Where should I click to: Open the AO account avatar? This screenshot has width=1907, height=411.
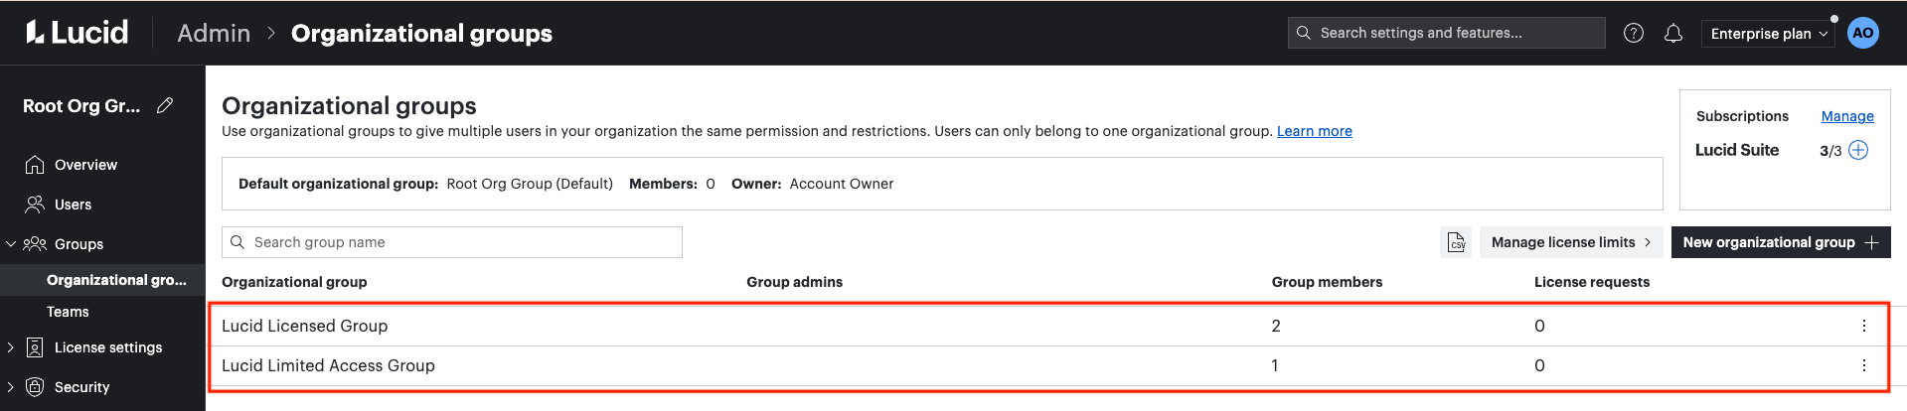pos(1863,33)
